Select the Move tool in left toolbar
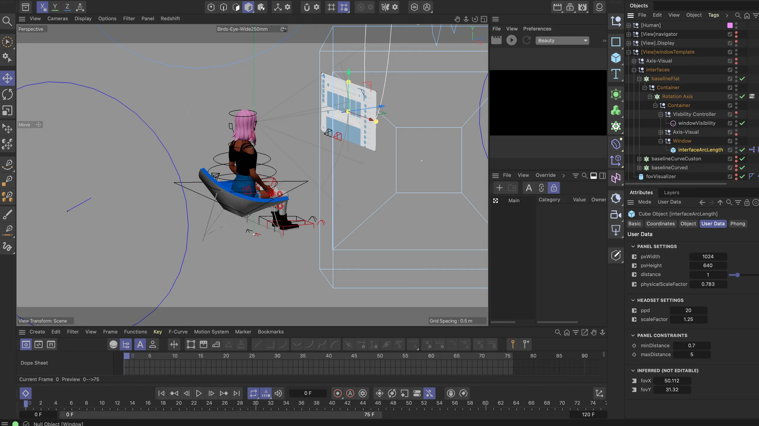759x426 pixels. pos(7,78)
